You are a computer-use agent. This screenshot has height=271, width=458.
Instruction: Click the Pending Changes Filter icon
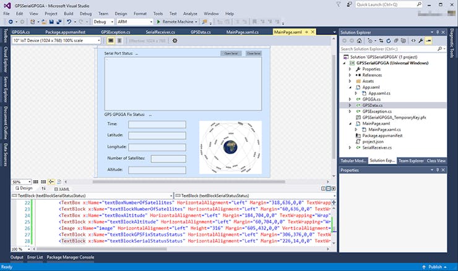point(370,41)
